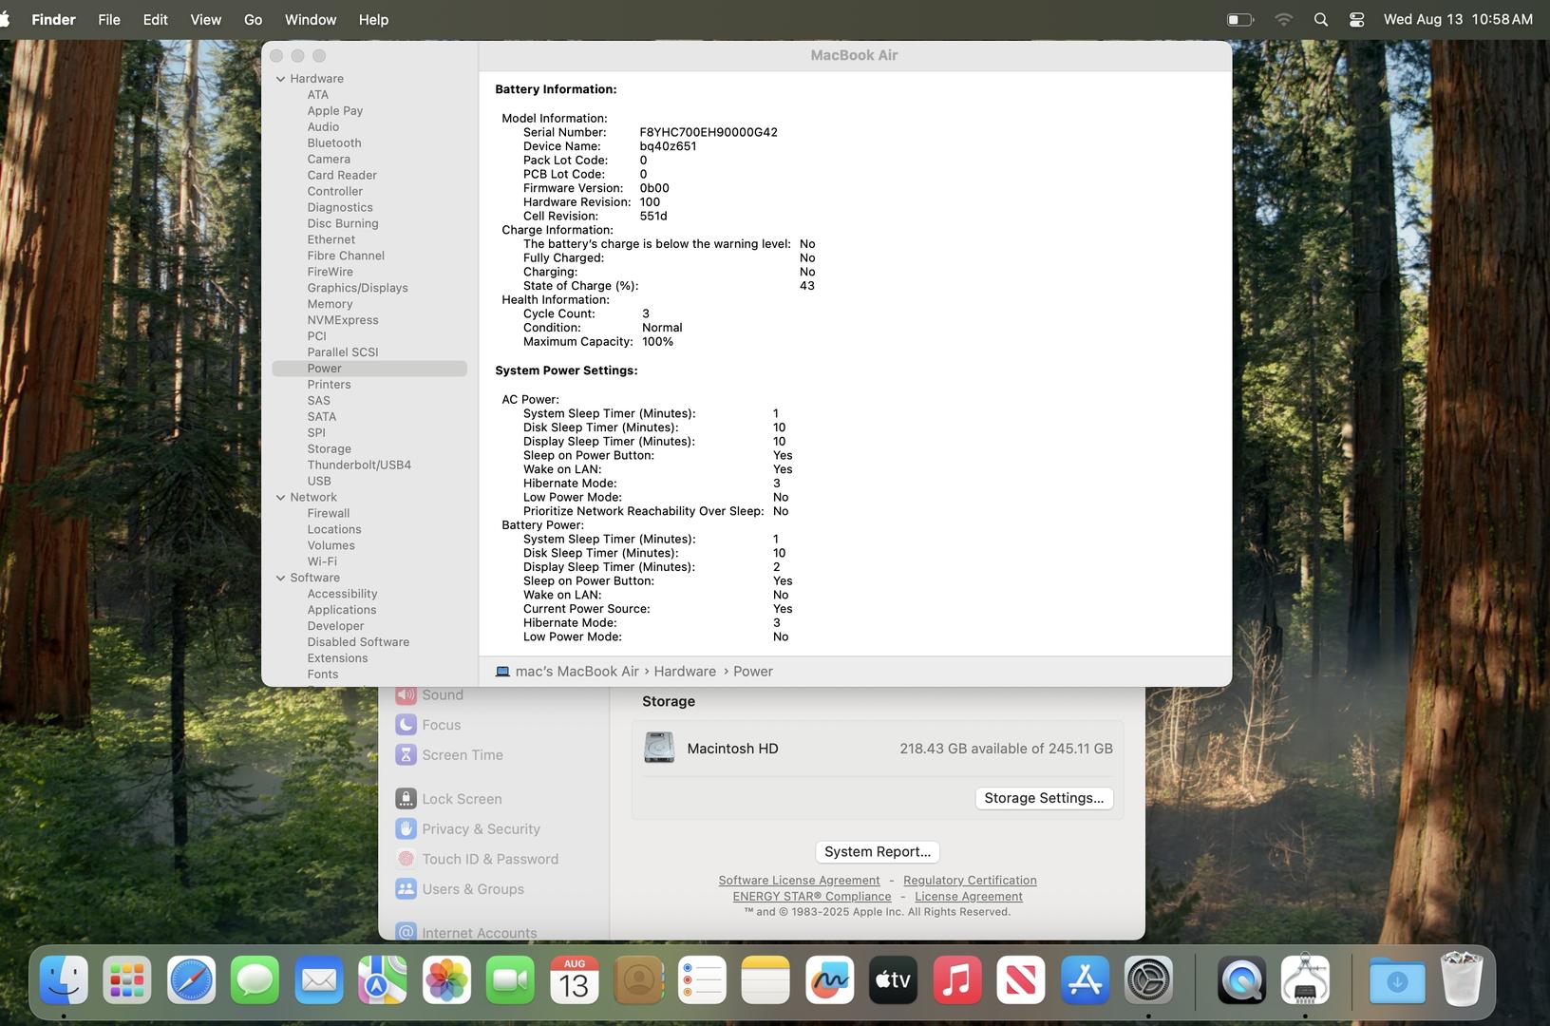This screenshot has height=1026, width=1550.
Task: Click the Macintosh HD disk icon
Action: click(659, 749)
